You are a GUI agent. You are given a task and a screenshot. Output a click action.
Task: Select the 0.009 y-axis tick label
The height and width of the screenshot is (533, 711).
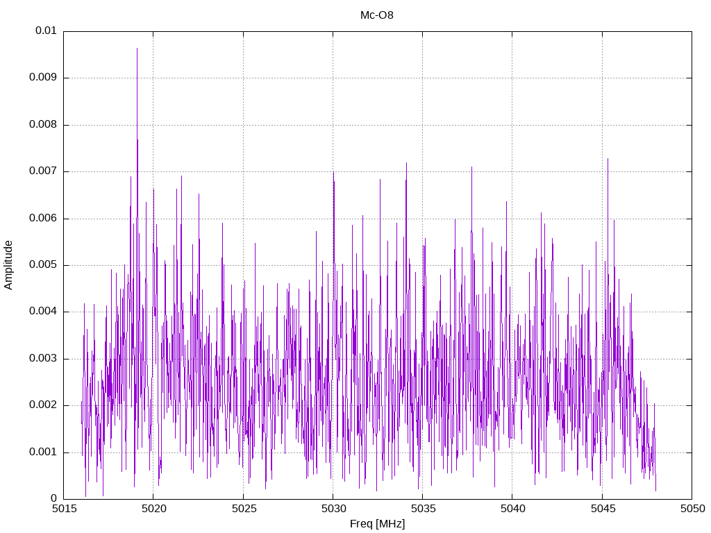pyautogui.click(x=42, y=78)
